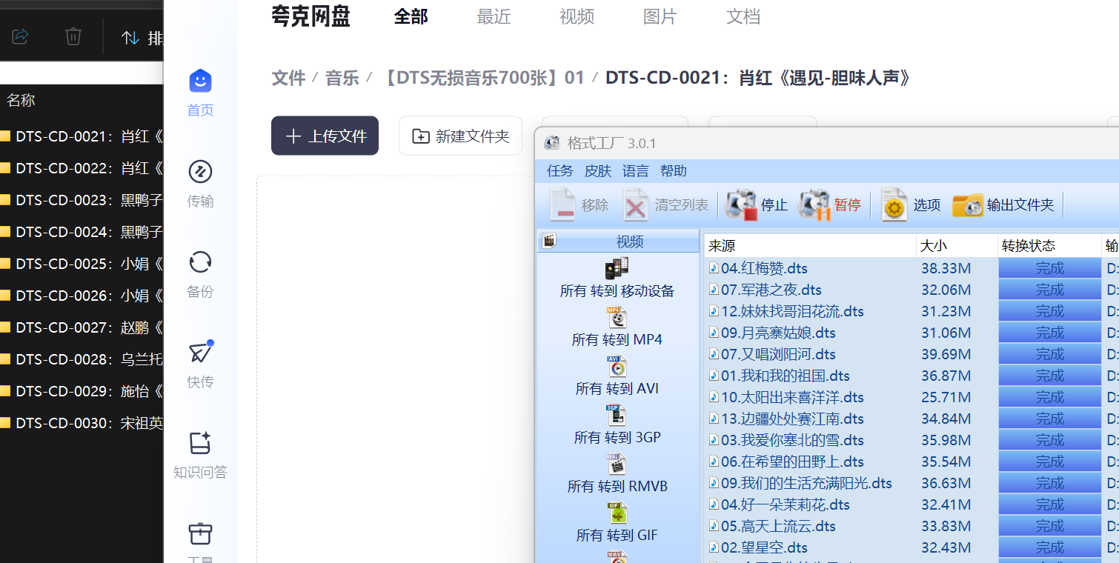The height and width of the screenshot is (563, 1119).
Task: Select the 10.太阳出来喜洋洋.dts row
Action: (912, 397)
